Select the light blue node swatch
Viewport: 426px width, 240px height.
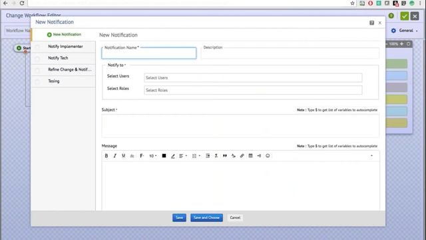[397, 75]
